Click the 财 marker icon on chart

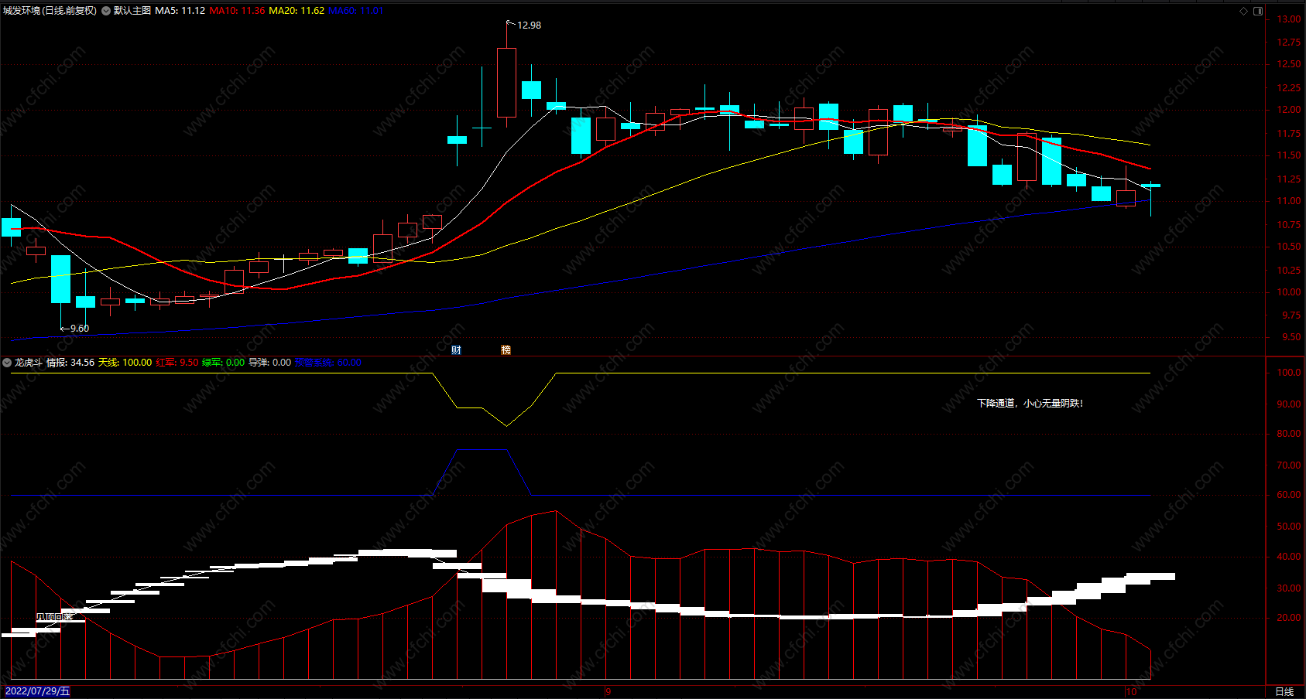point(456,350)
